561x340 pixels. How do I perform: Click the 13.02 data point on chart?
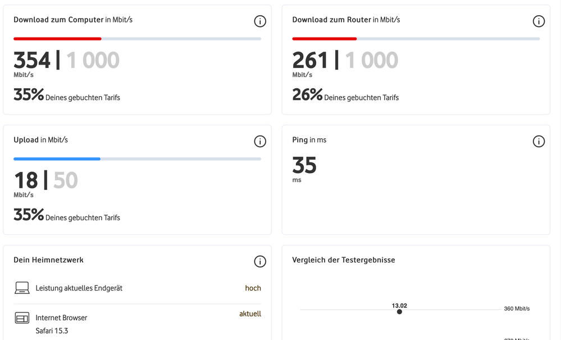(x=399, y=312)
